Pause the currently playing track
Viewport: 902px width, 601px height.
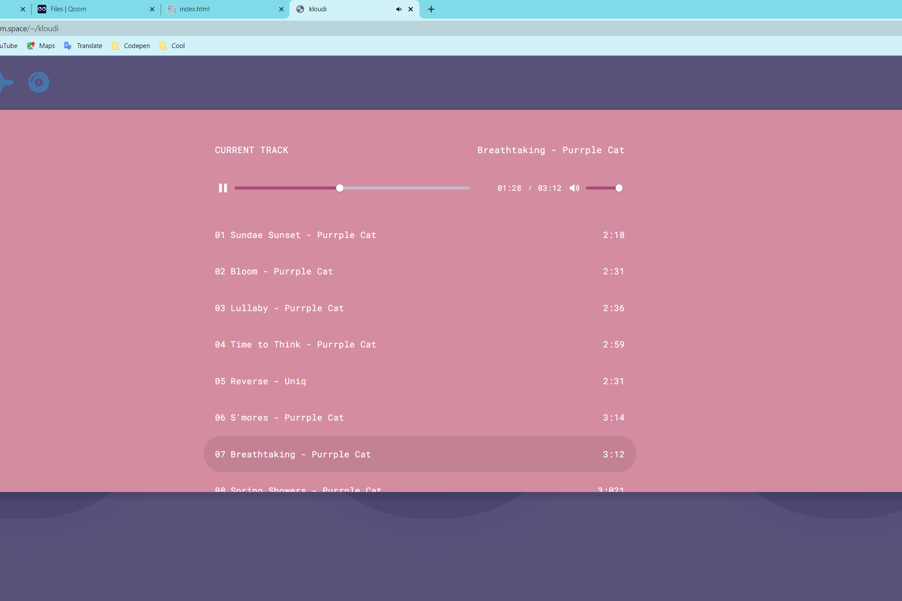(x=223, y=188)
